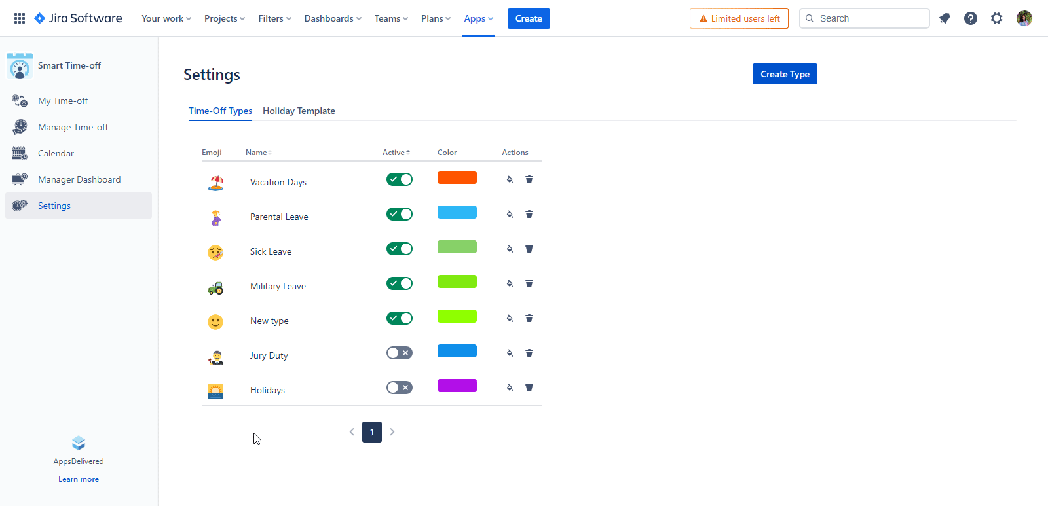Click the color fill icon for Sick Leave
The width and height of the screenshot is (1048, 506).
pyautogui.click(x=510, y=249)
